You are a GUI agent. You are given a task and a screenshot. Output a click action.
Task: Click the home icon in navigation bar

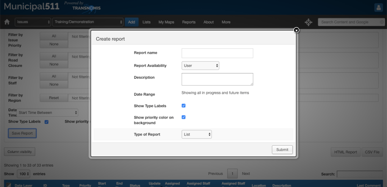click(6, 22)
